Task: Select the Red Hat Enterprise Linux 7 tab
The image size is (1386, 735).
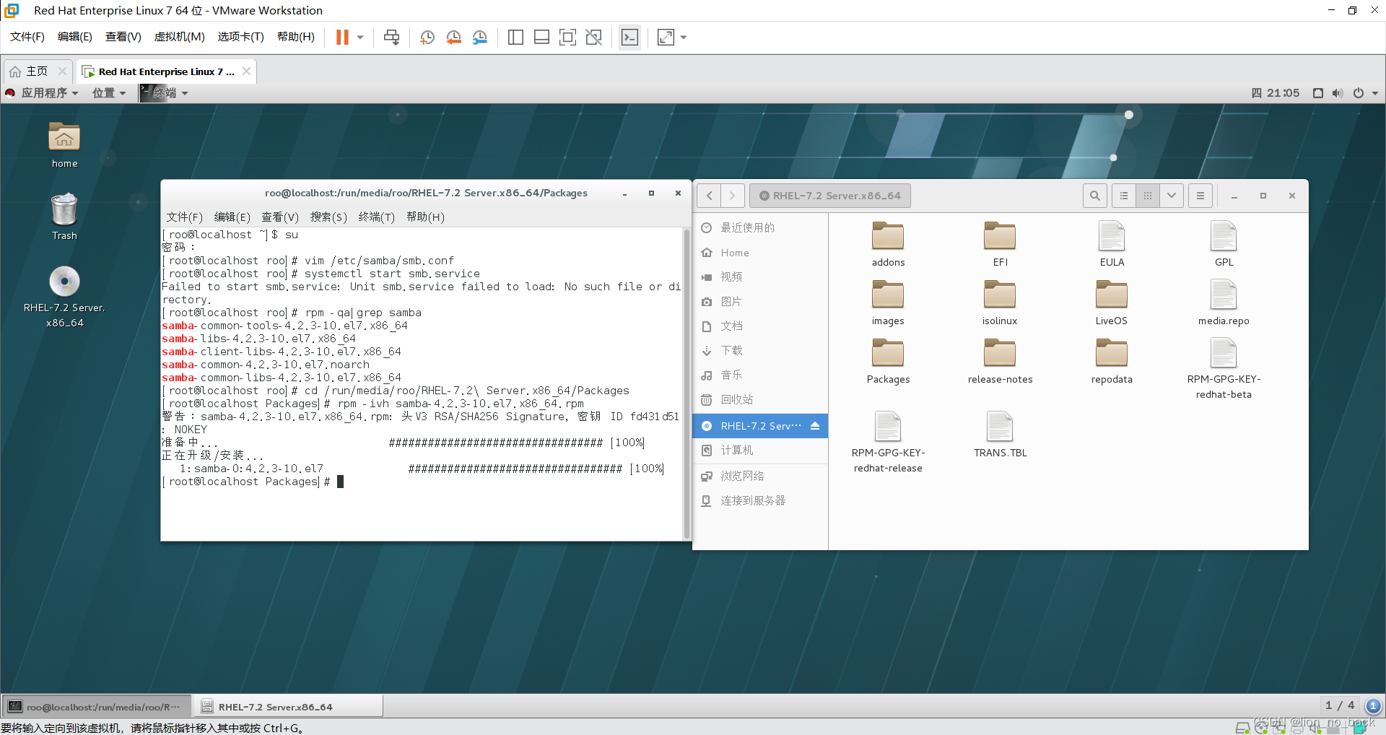Action: (166, 71)
